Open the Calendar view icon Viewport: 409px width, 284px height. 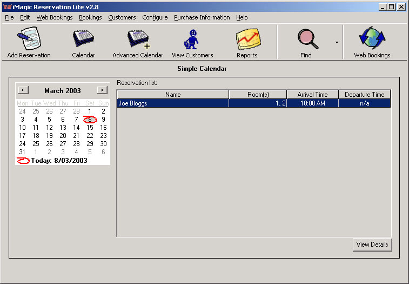(83, 38)
